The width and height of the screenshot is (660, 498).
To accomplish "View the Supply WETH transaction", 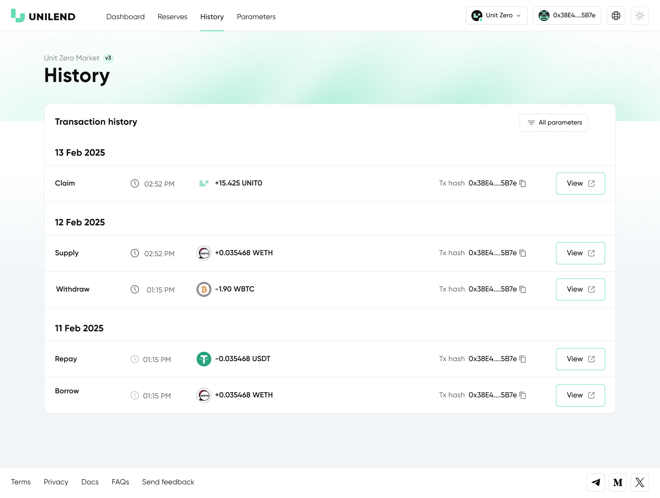I will pos(580,253).
